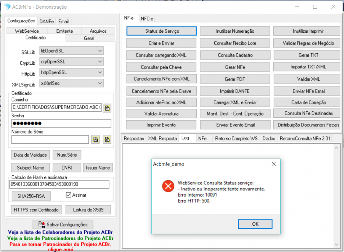The image size is (344, 252).
Task: Open the Patrocinadores do Projeto ACBr link
Action: click(60, 238)
